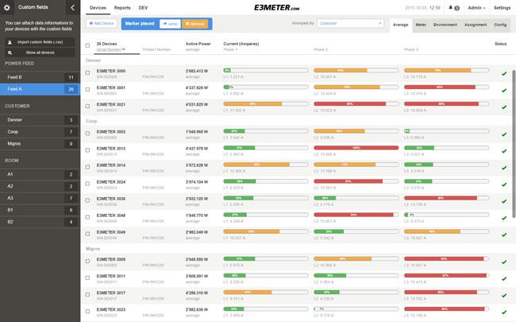Image resolution: width=516 pixels, height=322 pixels.
Task: Click status checkmark for E3METER 3013
Action: coord(504,151)
